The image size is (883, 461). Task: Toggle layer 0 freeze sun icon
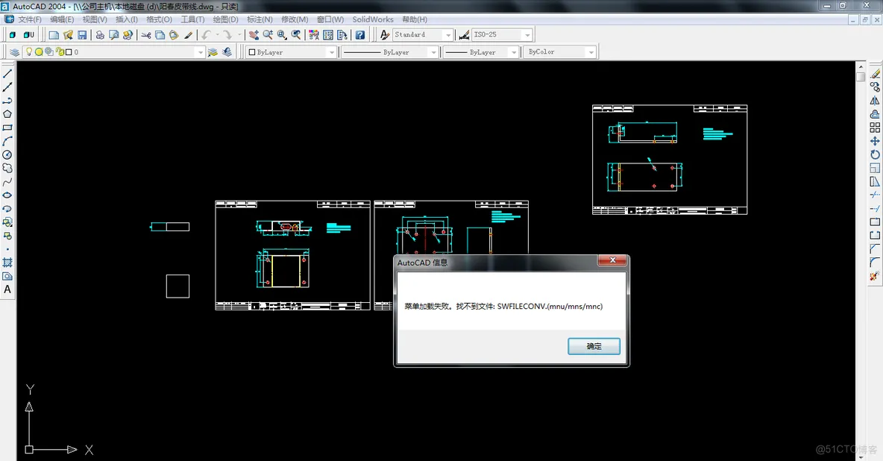click(x=39, y=52)
